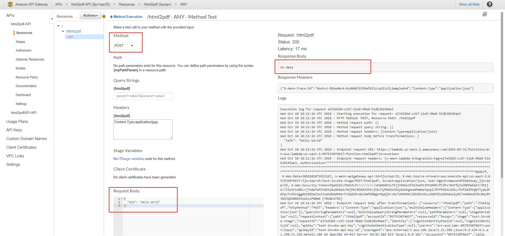
Task: Collapse the left navigation panel arrow
Action: click(52, 19)
